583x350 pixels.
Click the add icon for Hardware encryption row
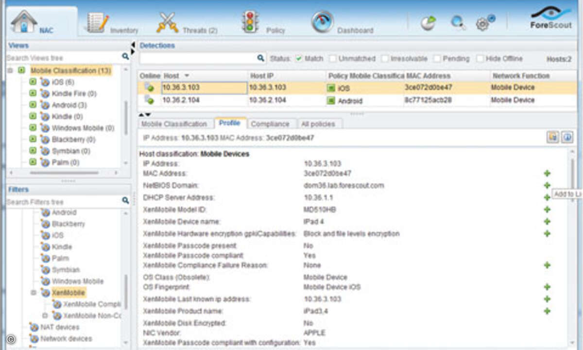pyautogui.click(x=547, y=234)
